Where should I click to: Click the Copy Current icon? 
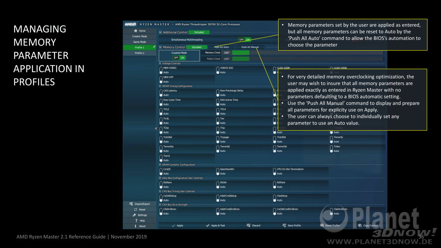point(360,225)
